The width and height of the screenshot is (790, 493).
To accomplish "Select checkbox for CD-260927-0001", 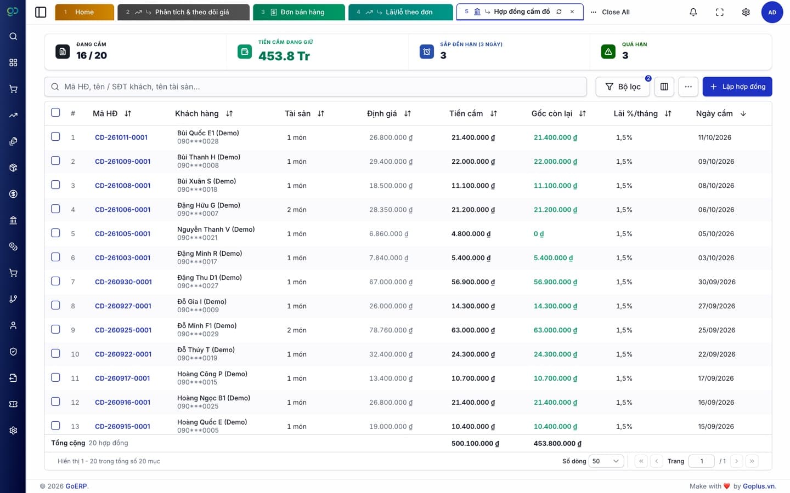I will coord(55,305).
